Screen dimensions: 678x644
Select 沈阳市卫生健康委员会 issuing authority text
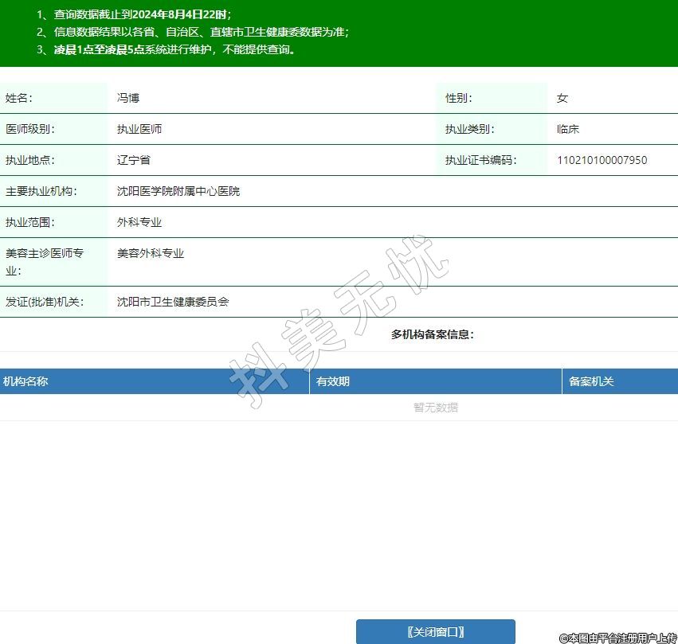click(173, 302)
